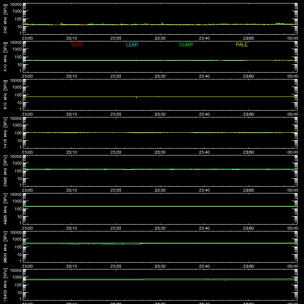Screen dimensions: 304x304
Task: Click 23:30 tick label under 610 MHz plot
Action: [x=160, y=114]
